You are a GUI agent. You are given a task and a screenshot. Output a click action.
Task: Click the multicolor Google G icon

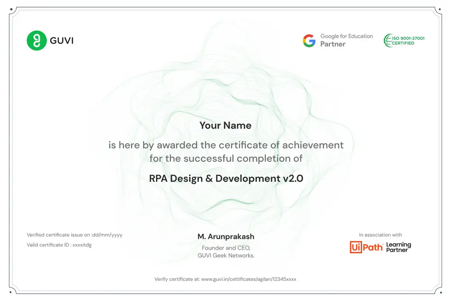click(309, 41)
